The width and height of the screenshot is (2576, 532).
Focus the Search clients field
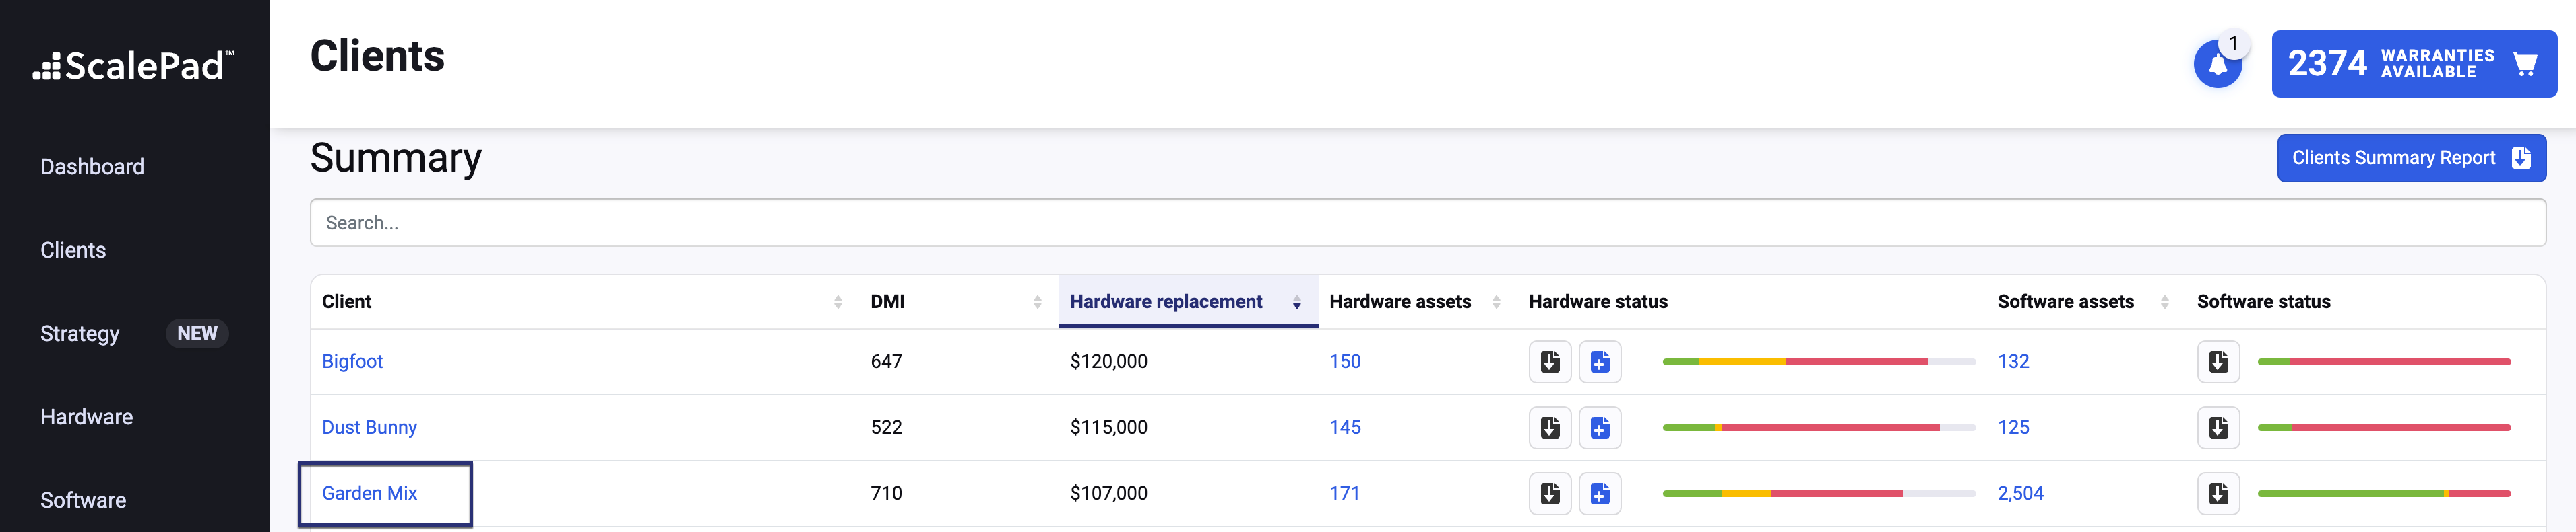(1427, 223)
